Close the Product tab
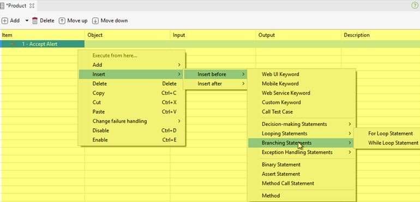 tap(32, 5)
